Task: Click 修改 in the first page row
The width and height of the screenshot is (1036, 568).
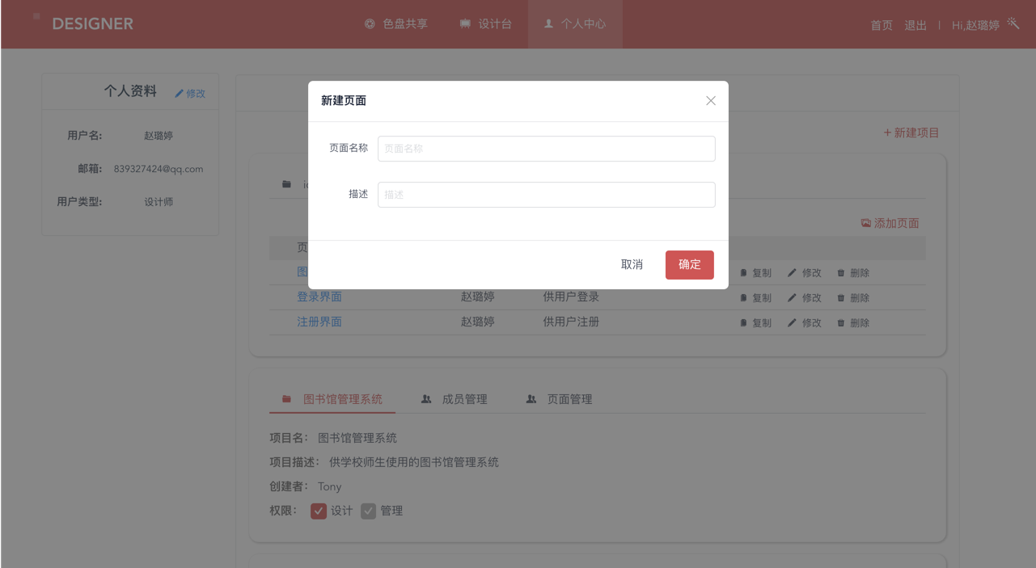Action: (x=805, y=273)
